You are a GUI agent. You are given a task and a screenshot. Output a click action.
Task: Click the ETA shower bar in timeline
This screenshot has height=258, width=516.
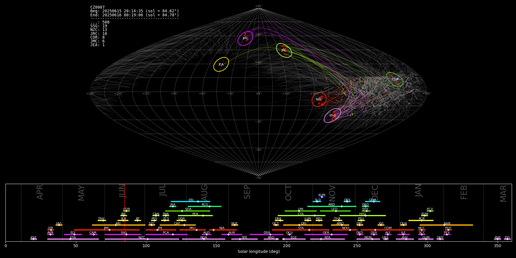point(73,239)
